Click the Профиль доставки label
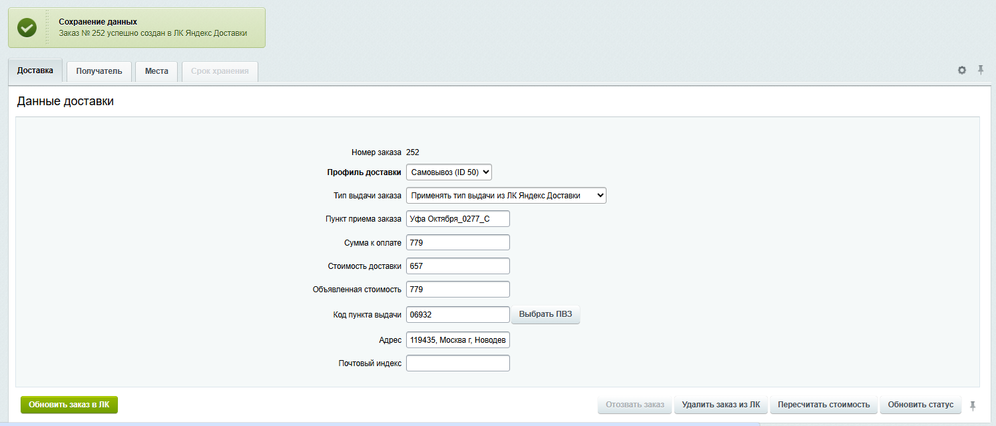The image size is (996, 426). coord(364,172)
